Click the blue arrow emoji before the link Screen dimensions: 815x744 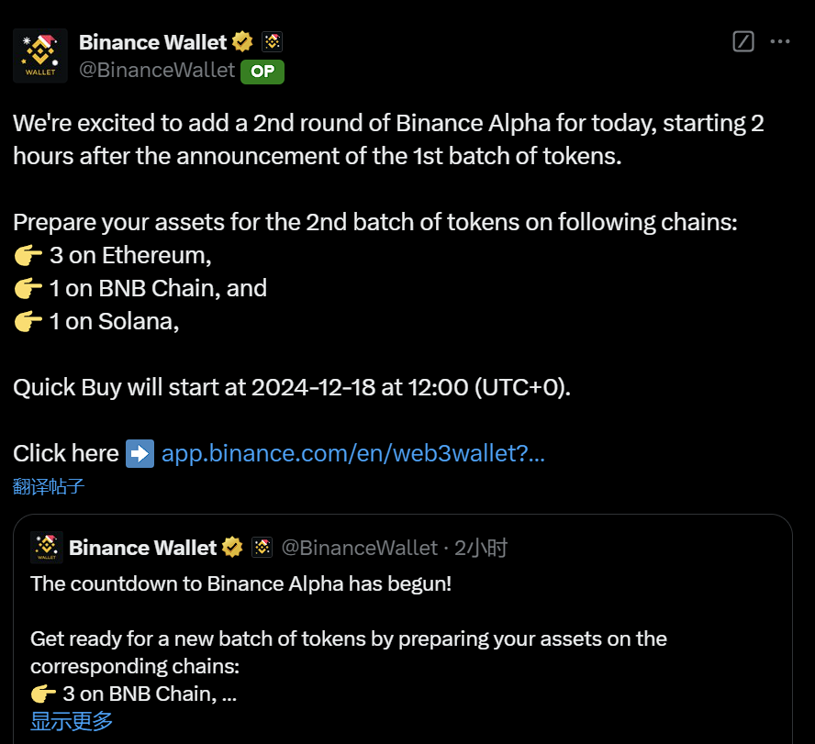[140, 453]
